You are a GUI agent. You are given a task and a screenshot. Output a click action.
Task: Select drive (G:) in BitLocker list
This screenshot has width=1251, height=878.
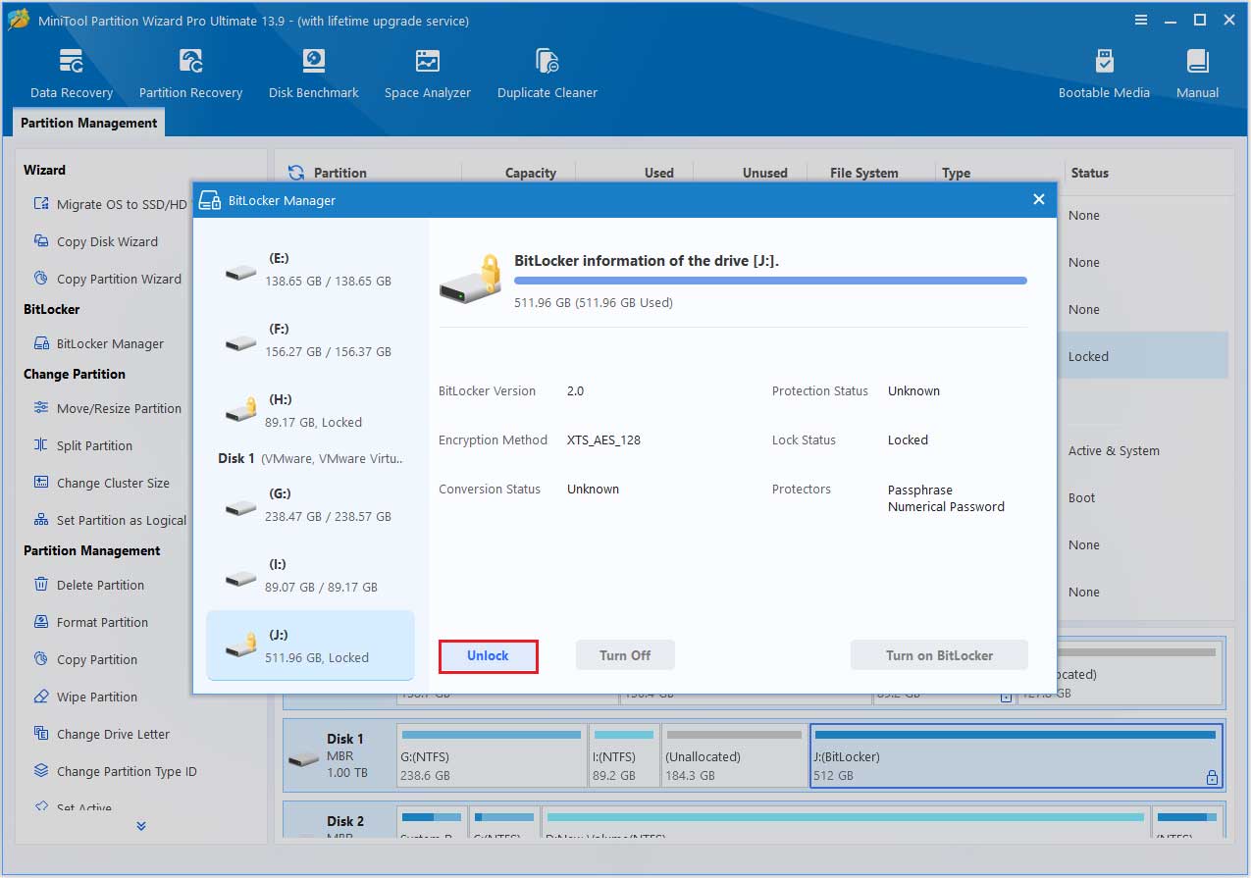pyautogui.click(x=310, y=504)
